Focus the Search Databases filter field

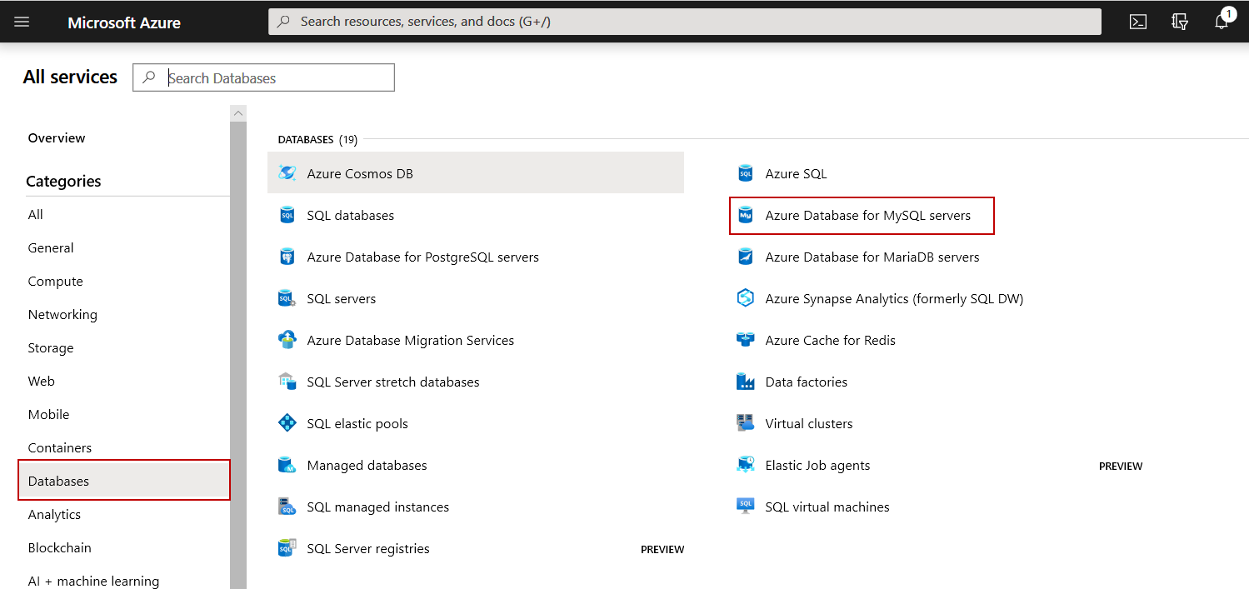275,77
